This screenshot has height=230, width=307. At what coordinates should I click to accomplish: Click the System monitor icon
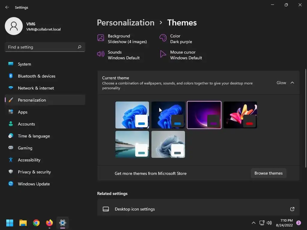click(x=11, y=64)
